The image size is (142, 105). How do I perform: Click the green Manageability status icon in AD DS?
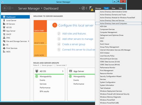[36, 76]
